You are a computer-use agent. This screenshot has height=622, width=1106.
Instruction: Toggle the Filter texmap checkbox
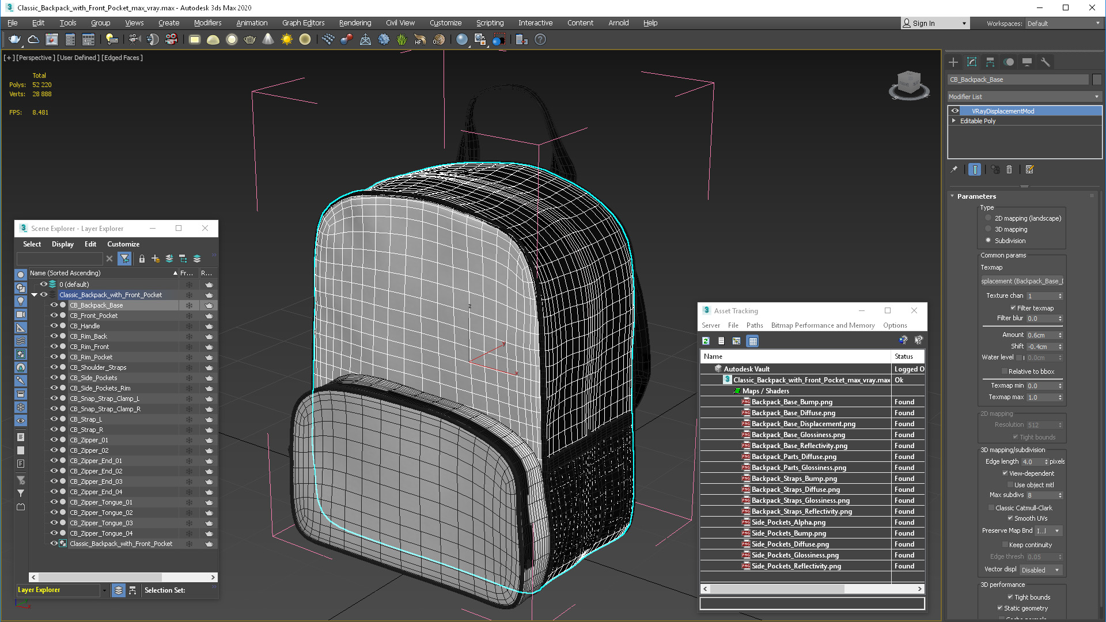coord(1013,308)
